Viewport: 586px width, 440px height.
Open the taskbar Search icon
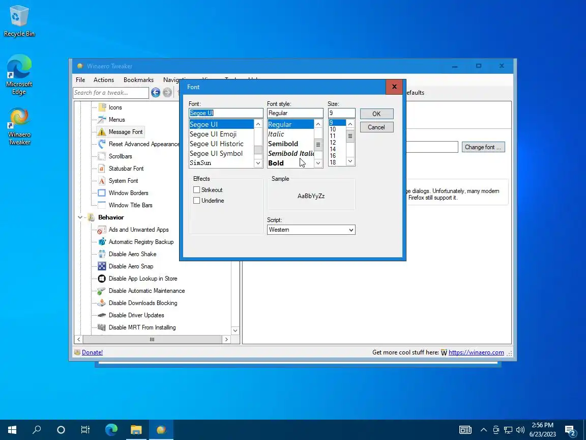tap(37, 429)
